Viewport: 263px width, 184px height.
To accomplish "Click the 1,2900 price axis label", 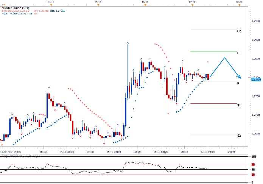I will pos(255,40).
